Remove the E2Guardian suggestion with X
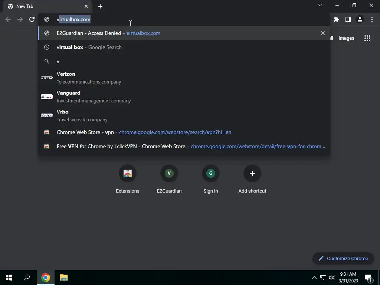This screenshot has height=285, width=380. 322,33
